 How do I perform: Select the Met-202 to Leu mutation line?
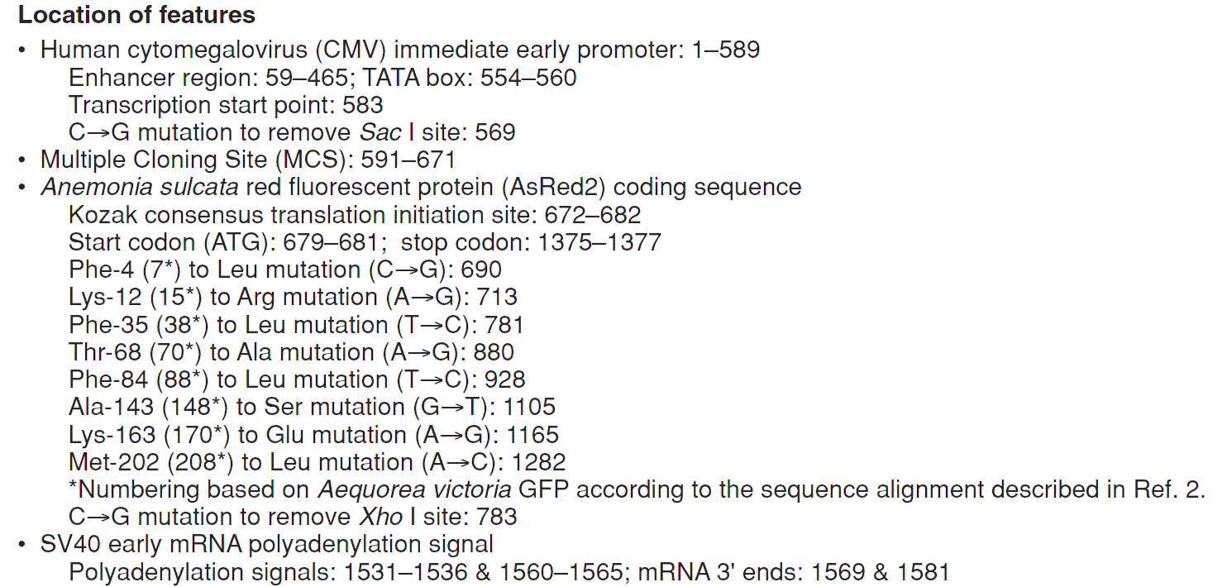pos(317,461)
